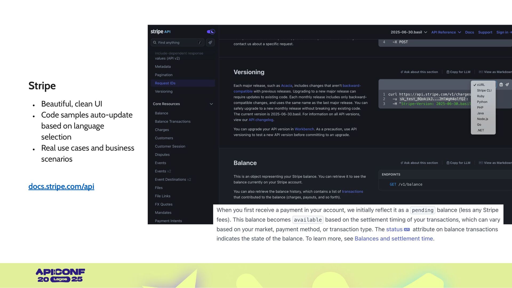Screen dimensions: 512x288
Task: Open Customer Session in the sidebar
Action: coord(170,146)
